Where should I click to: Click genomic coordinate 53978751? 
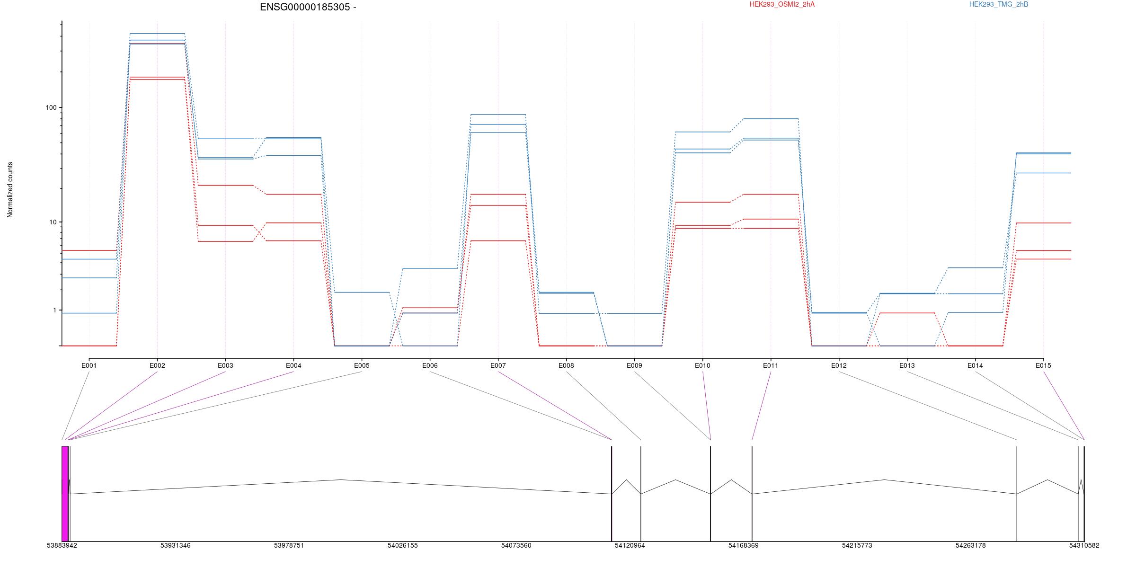[289, 545]
